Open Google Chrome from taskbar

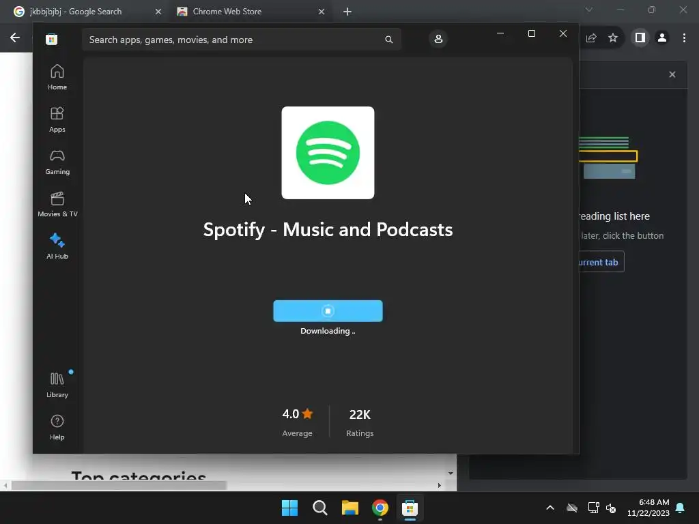(x=380, y=508)
